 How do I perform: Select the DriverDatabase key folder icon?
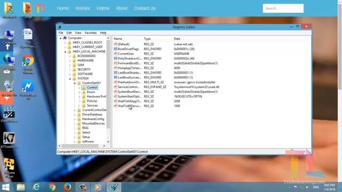(x=79, y=115)
